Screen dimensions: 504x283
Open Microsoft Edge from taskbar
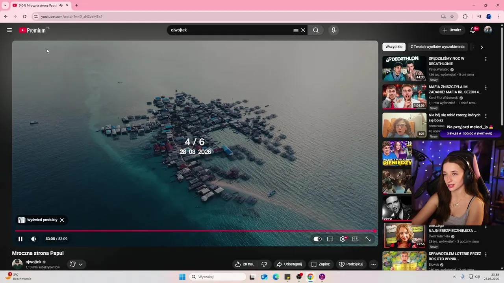[276, 277]
